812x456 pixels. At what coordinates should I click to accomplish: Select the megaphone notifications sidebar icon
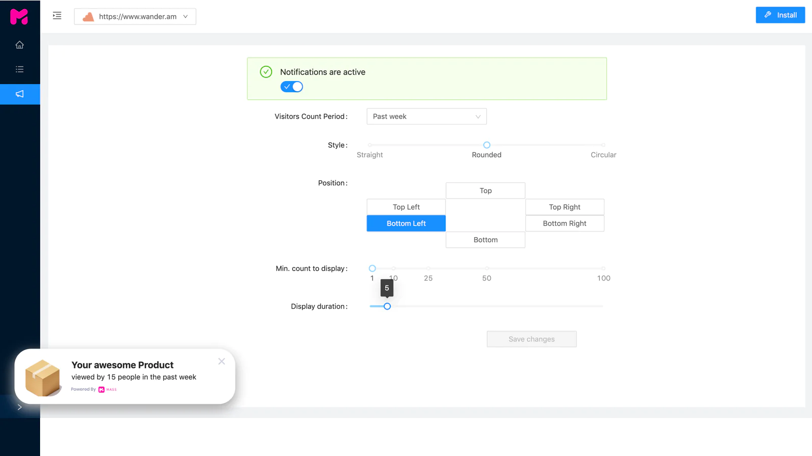point(20,94)
